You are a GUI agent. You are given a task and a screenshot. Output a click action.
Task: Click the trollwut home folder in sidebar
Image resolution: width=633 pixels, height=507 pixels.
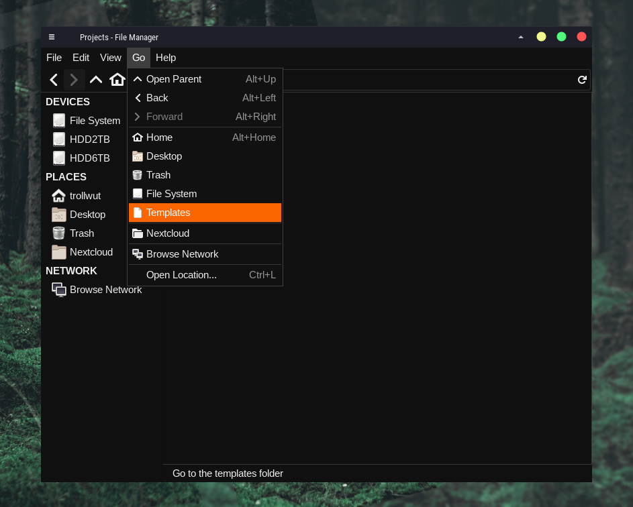tap(85, 196)
